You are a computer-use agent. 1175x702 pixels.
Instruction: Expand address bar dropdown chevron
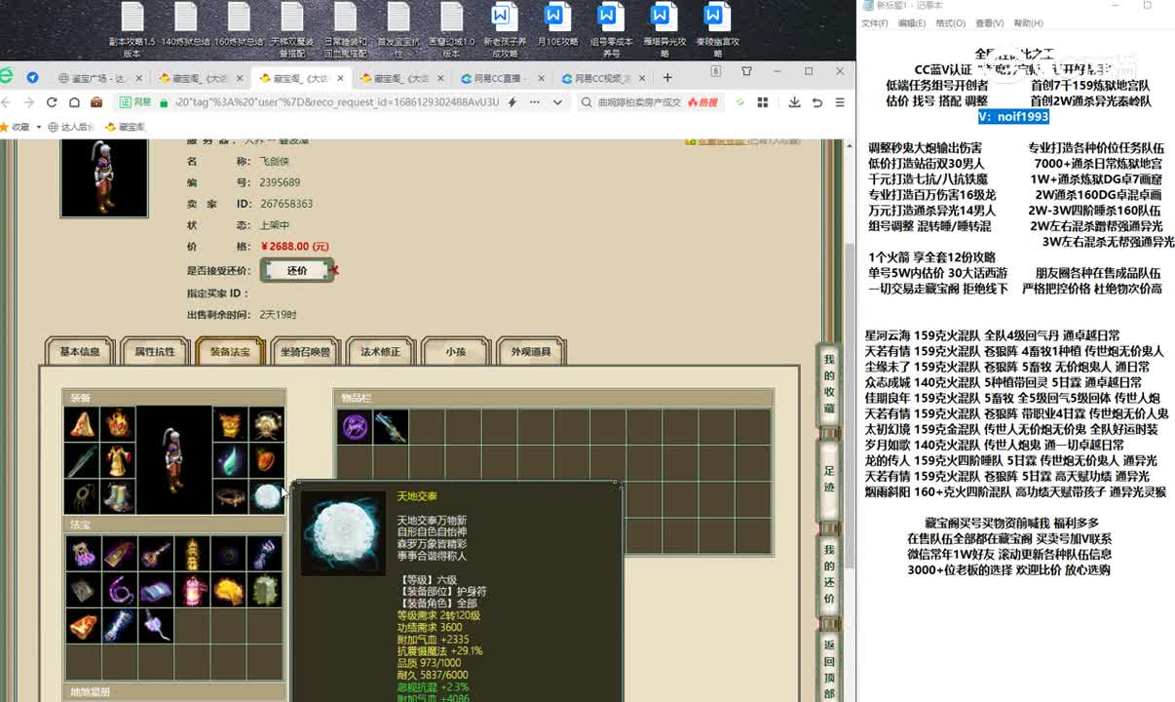coord(557,102)
